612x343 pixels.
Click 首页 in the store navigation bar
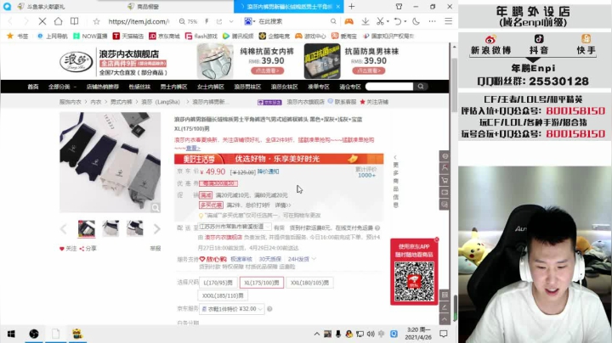(33, 87)
